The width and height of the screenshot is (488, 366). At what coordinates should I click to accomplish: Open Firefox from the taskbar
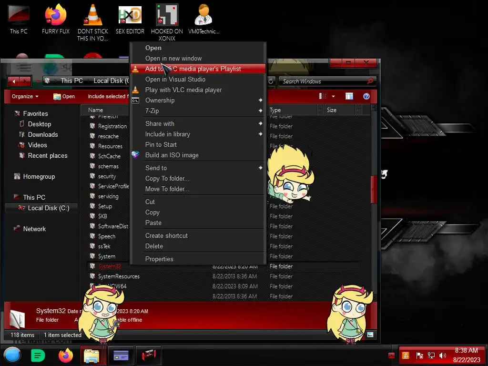65,355
